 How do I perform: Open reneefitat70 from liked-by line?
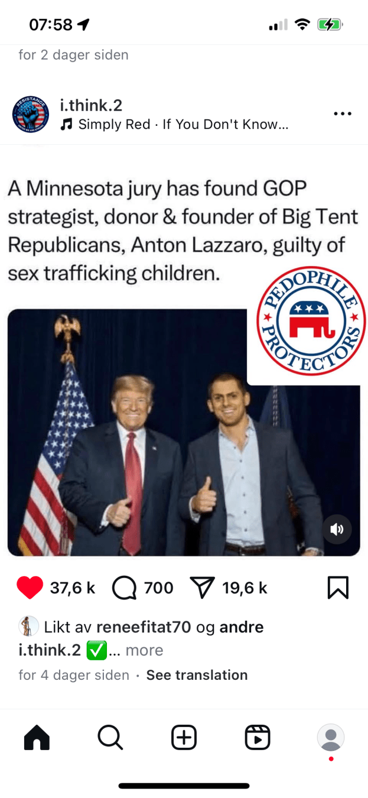click(x=144, y=627)
